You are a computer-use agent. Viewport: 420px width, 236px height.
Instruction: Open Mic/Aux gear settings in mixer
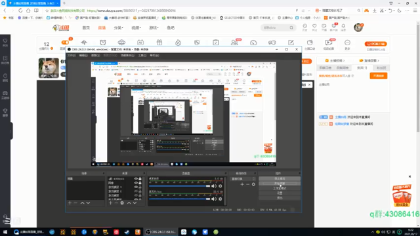tap(220, 199)
